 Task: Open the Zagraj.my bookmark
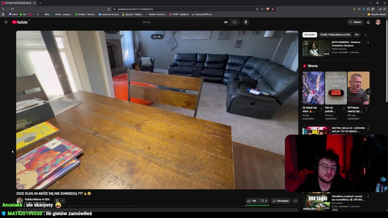132,14
